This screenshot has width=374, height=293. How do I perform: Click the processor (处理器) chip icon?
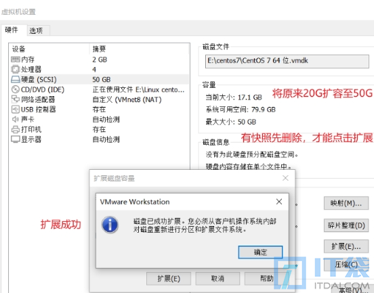(x=16, y=69)
